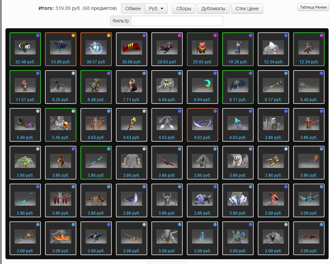Click the golden staff item, 4.63 руб.

pyautogui.click(x=132, y=125)
